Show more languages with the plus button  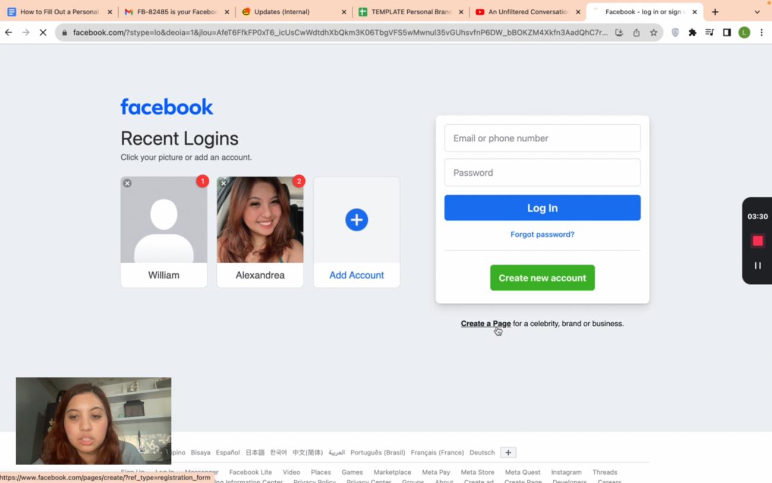(x=508, y=453)
